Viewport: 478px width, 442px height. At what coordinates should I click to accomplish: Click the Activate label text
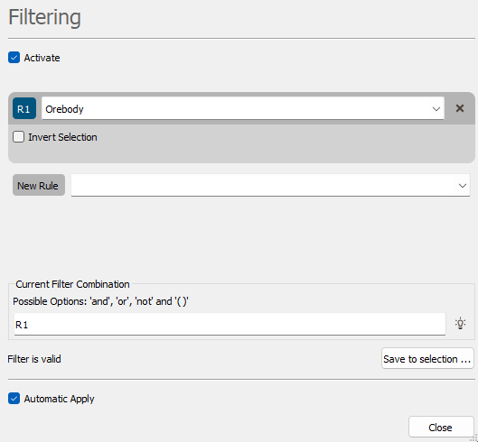tap(42, 58)
